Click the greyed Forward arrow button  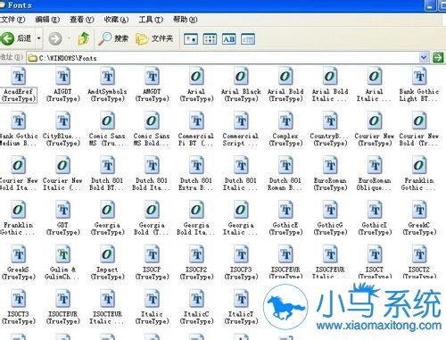tap(55, 38)
